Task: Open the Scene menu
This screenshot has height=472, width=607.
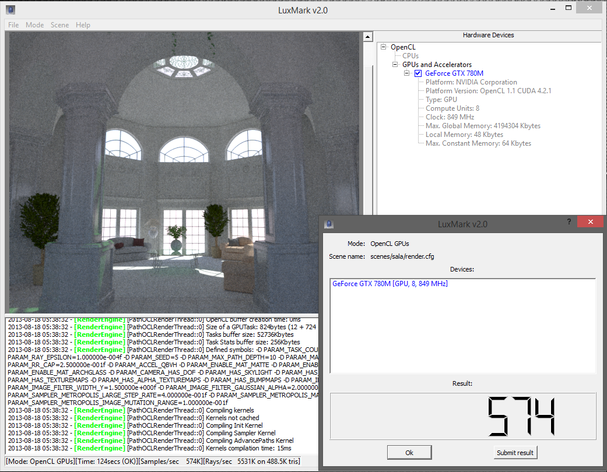Action: pos(59,24)
